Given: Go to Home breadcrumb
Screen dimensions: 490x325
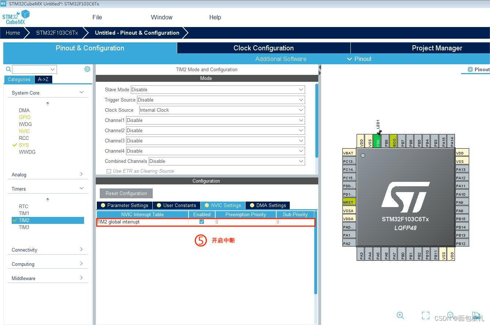Looking at the screenshot, I should (13, 32).
